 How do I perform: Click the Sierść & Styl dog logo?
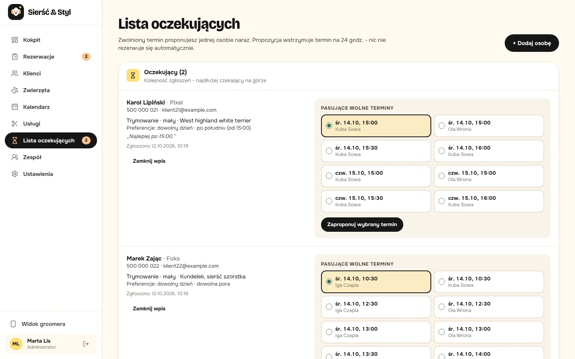pyautogui.click(x=16, y=12)
